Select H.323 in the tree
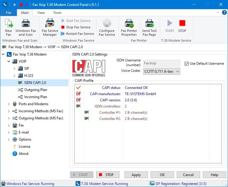The width and height of the screenshot is (228, 187). coord(29,75)
